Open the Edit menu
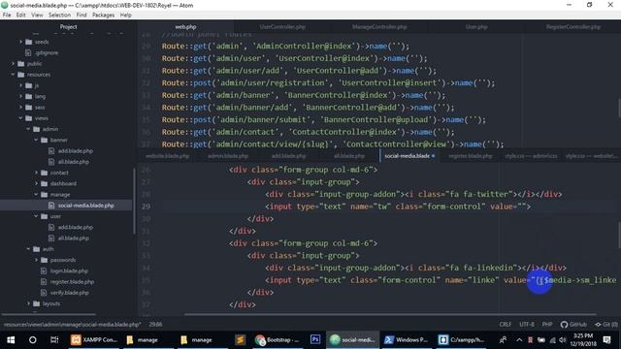Screen dimensions: 621x349 pyautogui.click(x=21, y=16)
